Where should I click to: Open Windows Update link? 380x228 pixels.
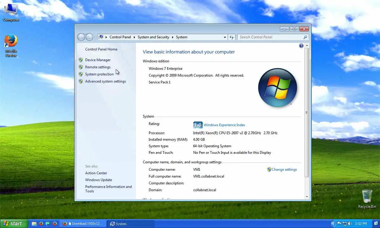click(99, 180)
